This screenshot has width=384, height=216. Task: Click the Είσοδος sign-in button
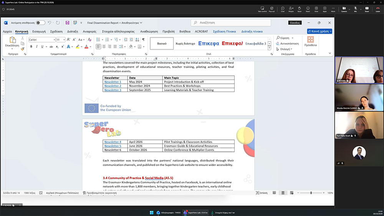point(295,23)
